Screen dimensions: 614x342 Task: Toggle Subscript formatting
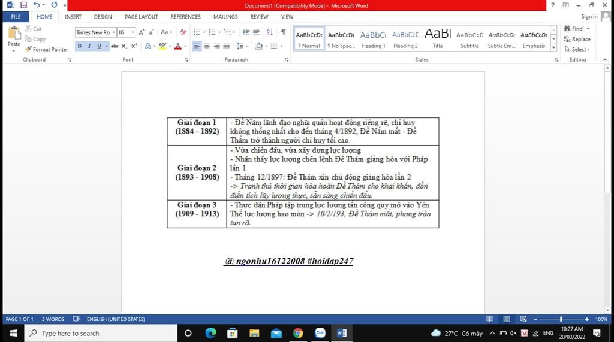[124, 46]
